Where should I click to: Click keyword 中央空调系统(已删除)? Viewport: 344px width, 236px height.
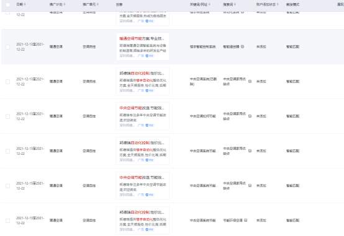(x=203, y=81)
